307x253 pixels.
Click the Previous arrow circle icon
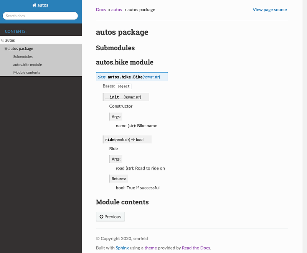(x=101, y=217)
